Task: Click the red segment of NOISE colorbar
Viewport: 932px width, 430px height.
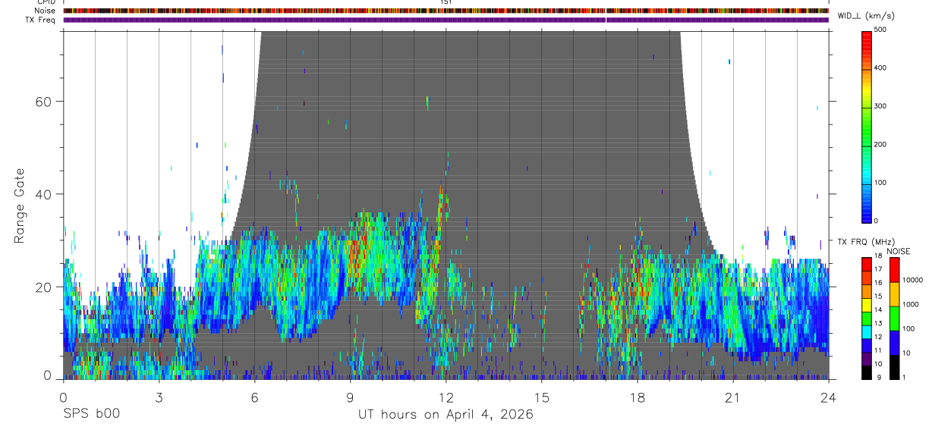Action: 893,270
